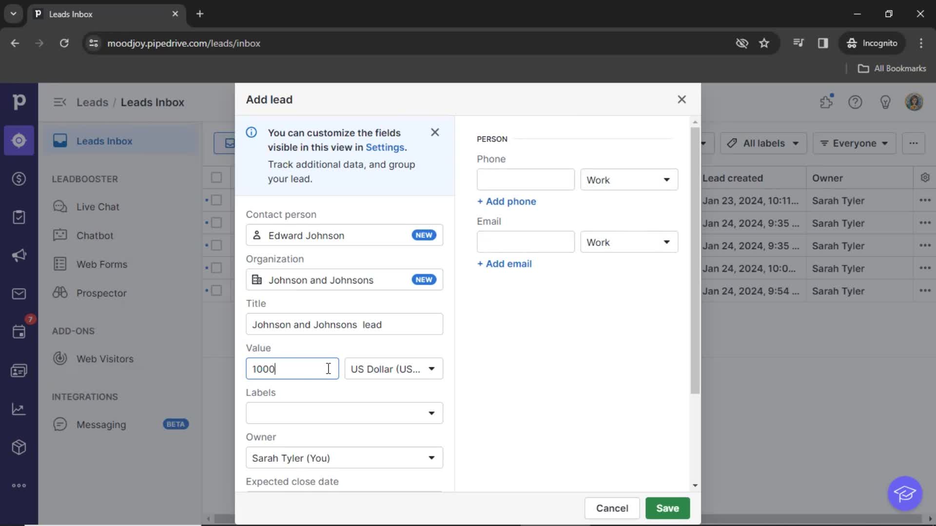Screen dimensions: 936x526
Task: Open row options for Jan 24 10:0 lead
Action: click(x=925, y=268)
